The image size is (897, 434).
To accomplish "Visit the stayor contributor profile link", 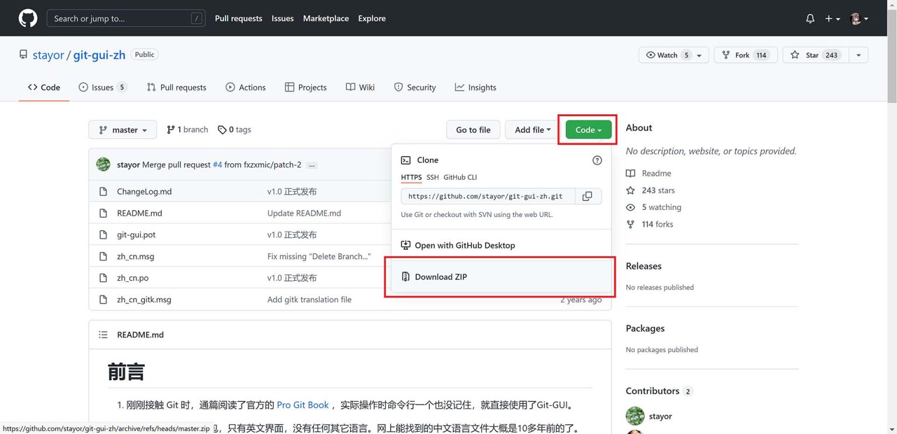I will (660, 416).
